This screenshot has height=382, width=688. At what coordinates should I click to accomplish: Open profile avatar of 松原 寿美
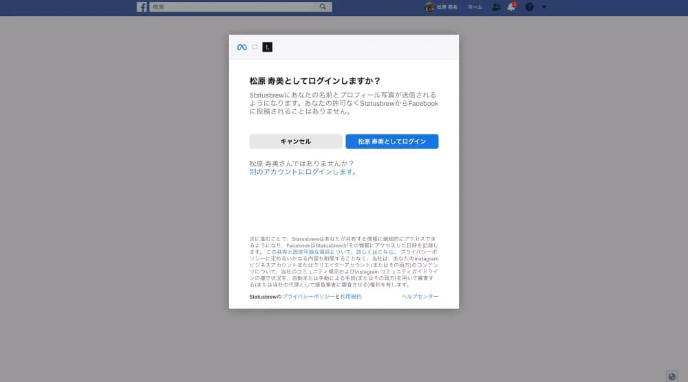tap(429, 7)
